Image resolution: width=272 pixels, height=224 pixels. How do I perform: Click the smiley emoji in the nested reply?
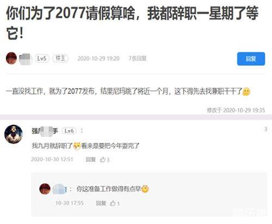pyautogui.click(x=145, y=189)
